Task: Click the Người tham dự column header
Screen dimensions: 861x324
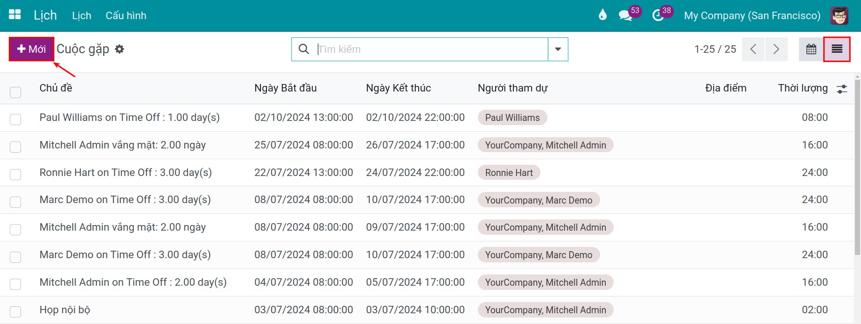Action: 512,88
